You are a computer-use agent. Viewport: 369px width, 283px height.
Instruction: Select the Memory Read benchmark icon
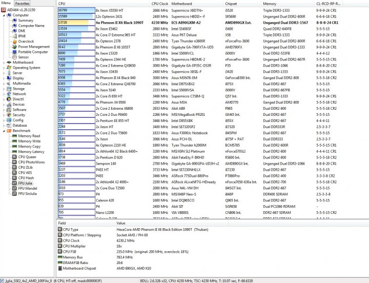(14, 136)
